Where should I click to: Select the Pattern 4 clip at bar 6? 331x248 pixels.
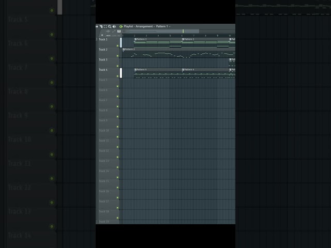pyautogui.click(x=205, y=73)
